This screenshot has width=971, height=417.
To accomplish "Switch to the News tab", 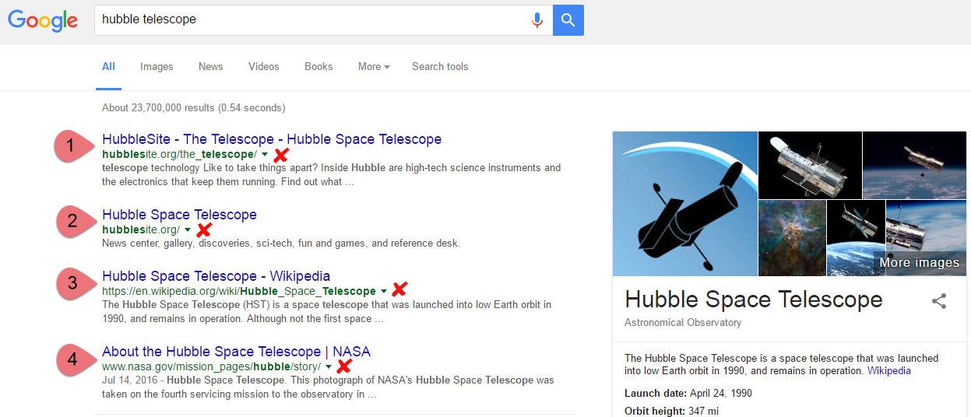I will click(210, 67).
